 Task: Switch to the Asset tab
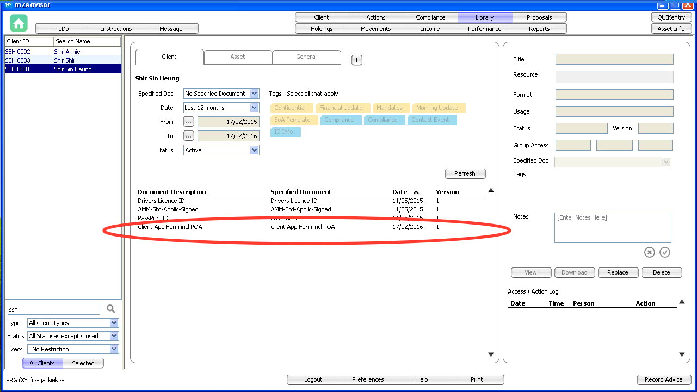click(238, 57)
